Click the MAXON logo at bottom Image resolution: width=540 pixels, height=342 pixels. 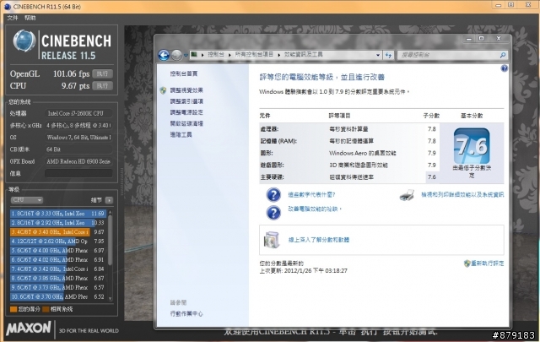(29, 328)
